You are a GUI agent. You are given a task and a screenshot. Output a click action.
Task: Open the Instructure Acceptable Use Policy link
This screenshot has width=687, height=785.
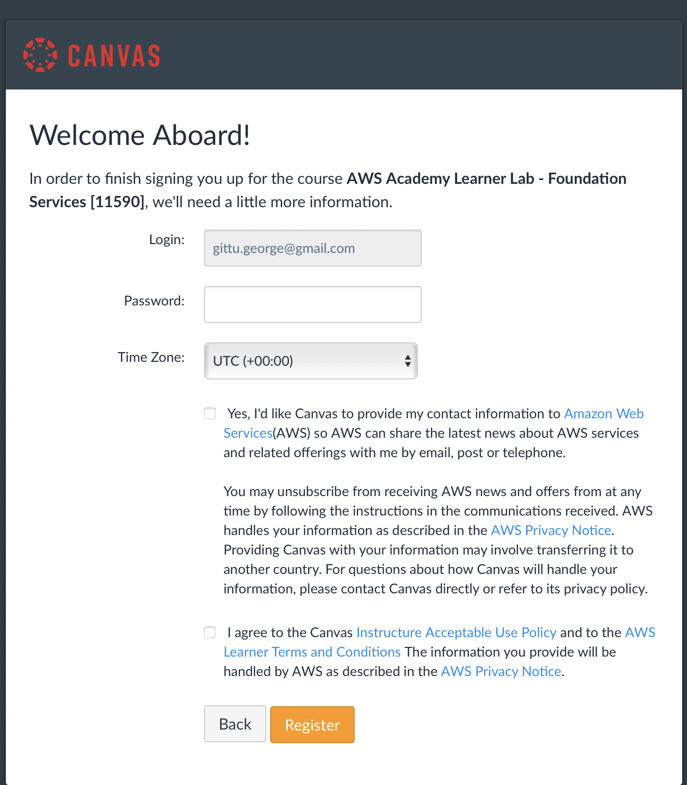(456, 632)
